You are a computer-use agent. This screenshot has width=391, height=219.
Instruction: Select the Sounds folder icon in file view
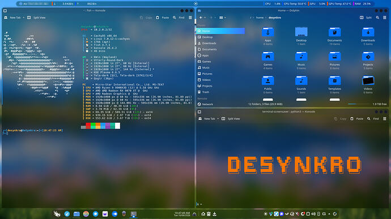pyautogui.click(x=301, y=80)
